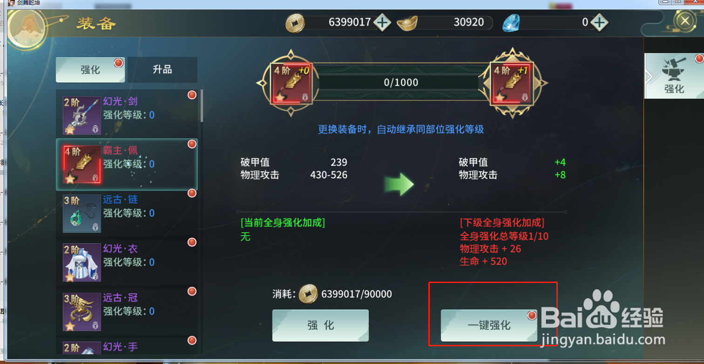The height and width of the screenshot is (364, 704).
Task: Click the 一键强化 one-click enhance button
Action: (489, 325)
